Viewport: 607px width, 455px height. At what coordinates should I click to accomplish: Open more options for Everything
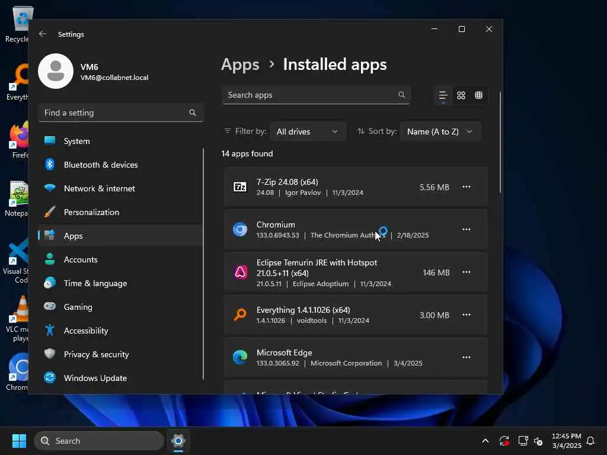point(467,315)
